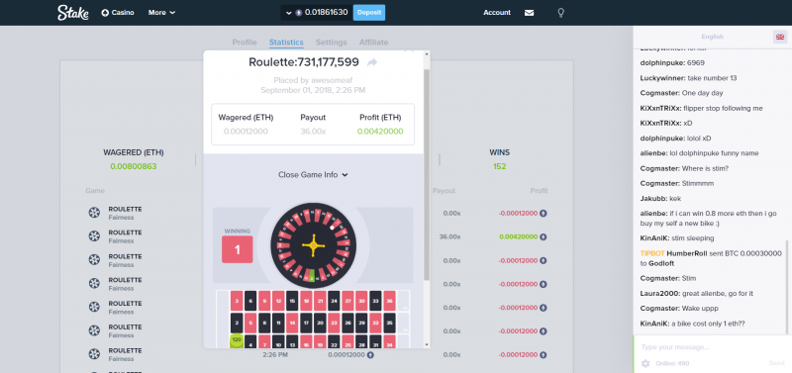
Task: Open the More dropdown menu
Action: tap(161, 13)
